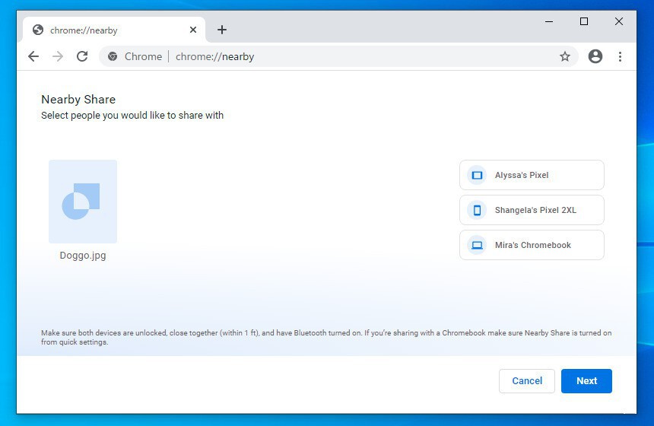Bookmark this page with the star icon
This screenshot has width=654, height=426.
pyautogui.click(x=565, y=56)
